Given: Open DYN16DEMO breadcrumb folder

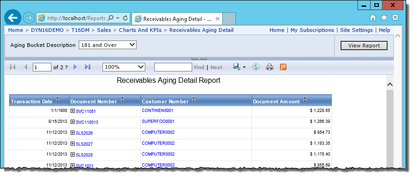Looking at the screenshot, I should click(x=47, y=30).
